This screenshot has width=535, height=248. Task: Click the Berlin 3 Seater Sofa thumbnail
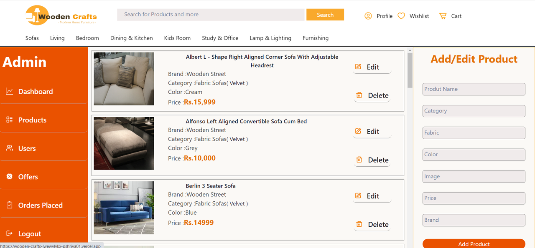124,208
